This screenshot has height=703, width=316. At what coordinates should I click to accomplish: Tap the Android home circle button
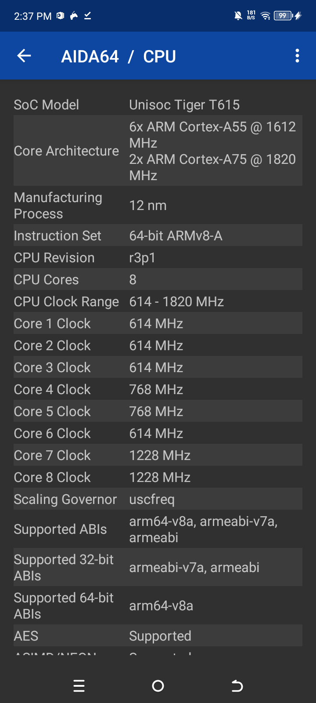click(158, 685)
